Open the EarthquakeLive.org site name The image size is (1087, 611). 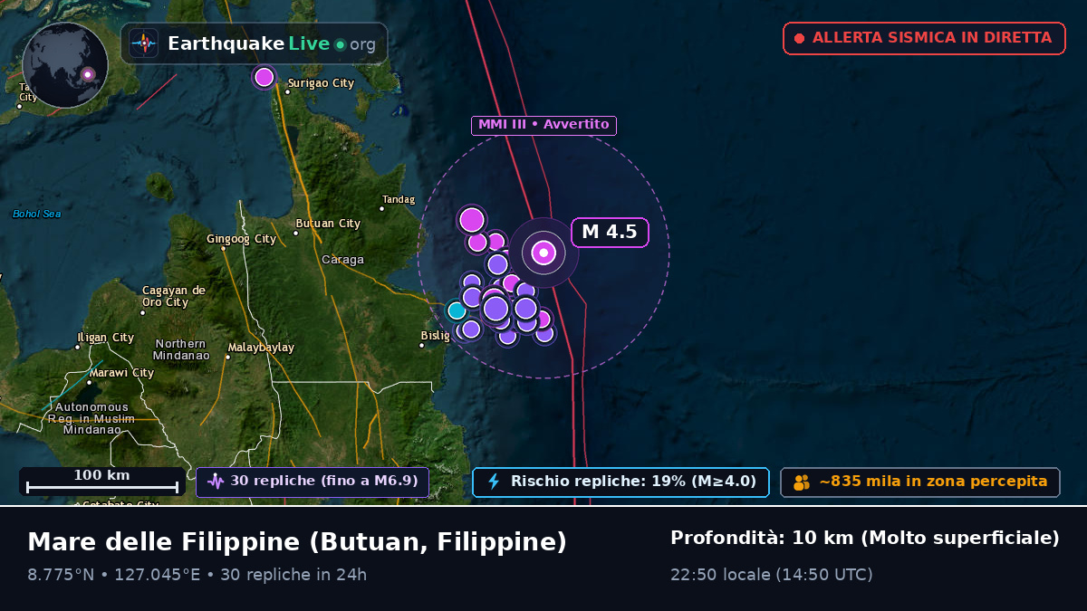point(272,43)
